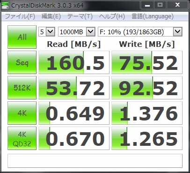The width and height of the screenshot is (190, 173).
Task: Select the 4K QD32 read result 0.670
Action: (74, 138)
